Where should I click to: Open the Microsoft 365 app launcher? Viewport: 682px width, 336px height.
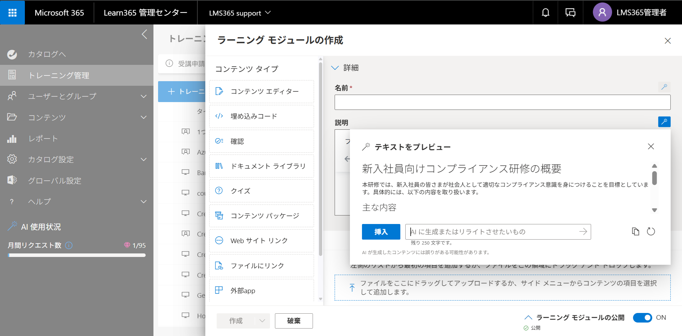pos(12,13)
